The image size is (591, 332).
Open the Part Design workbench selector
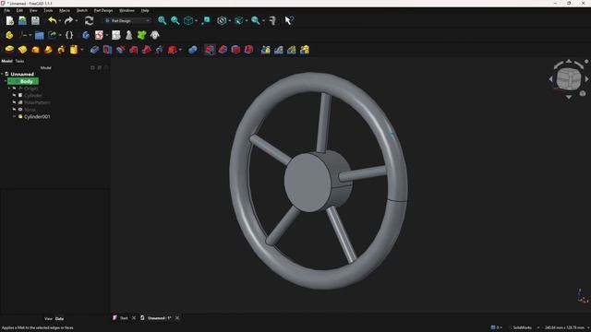point(127,20)
